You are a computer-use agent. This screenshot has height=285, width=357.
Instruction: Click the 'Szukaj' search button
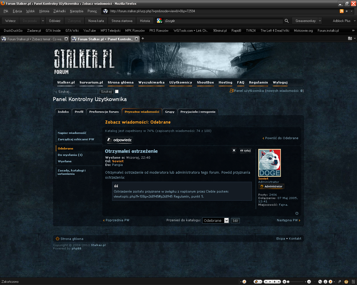point(106,91)
